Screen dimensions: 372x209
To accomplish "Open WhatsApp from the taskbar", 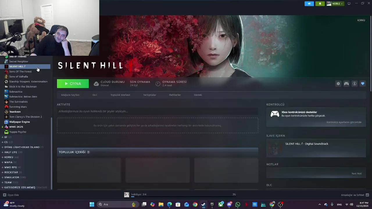I will click(x=238, y=204).
